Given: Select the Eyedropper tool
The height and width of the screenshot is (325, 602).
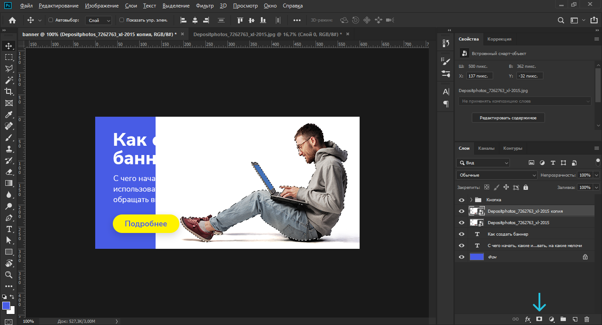Looking at the screenshot, I should pyautogui.click(x=8, y=114).
